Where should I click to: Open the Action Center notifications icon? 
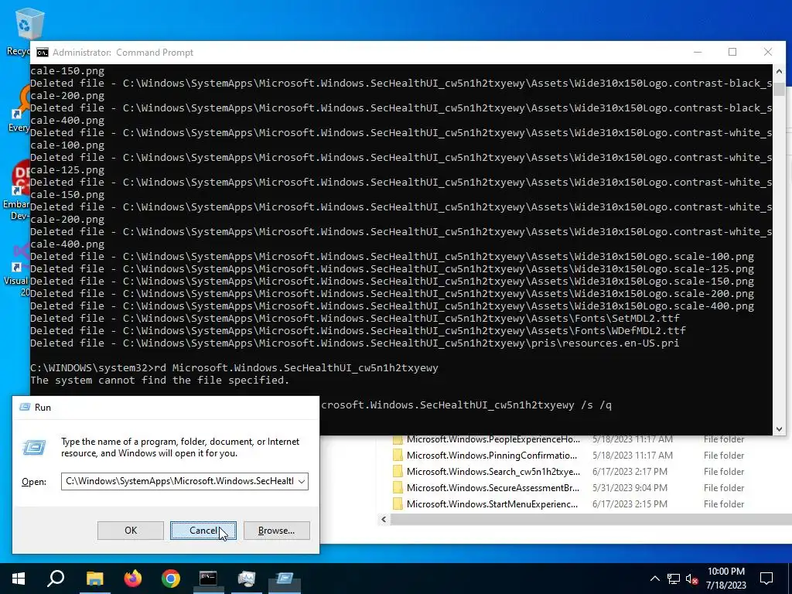(x=766, y=579)
